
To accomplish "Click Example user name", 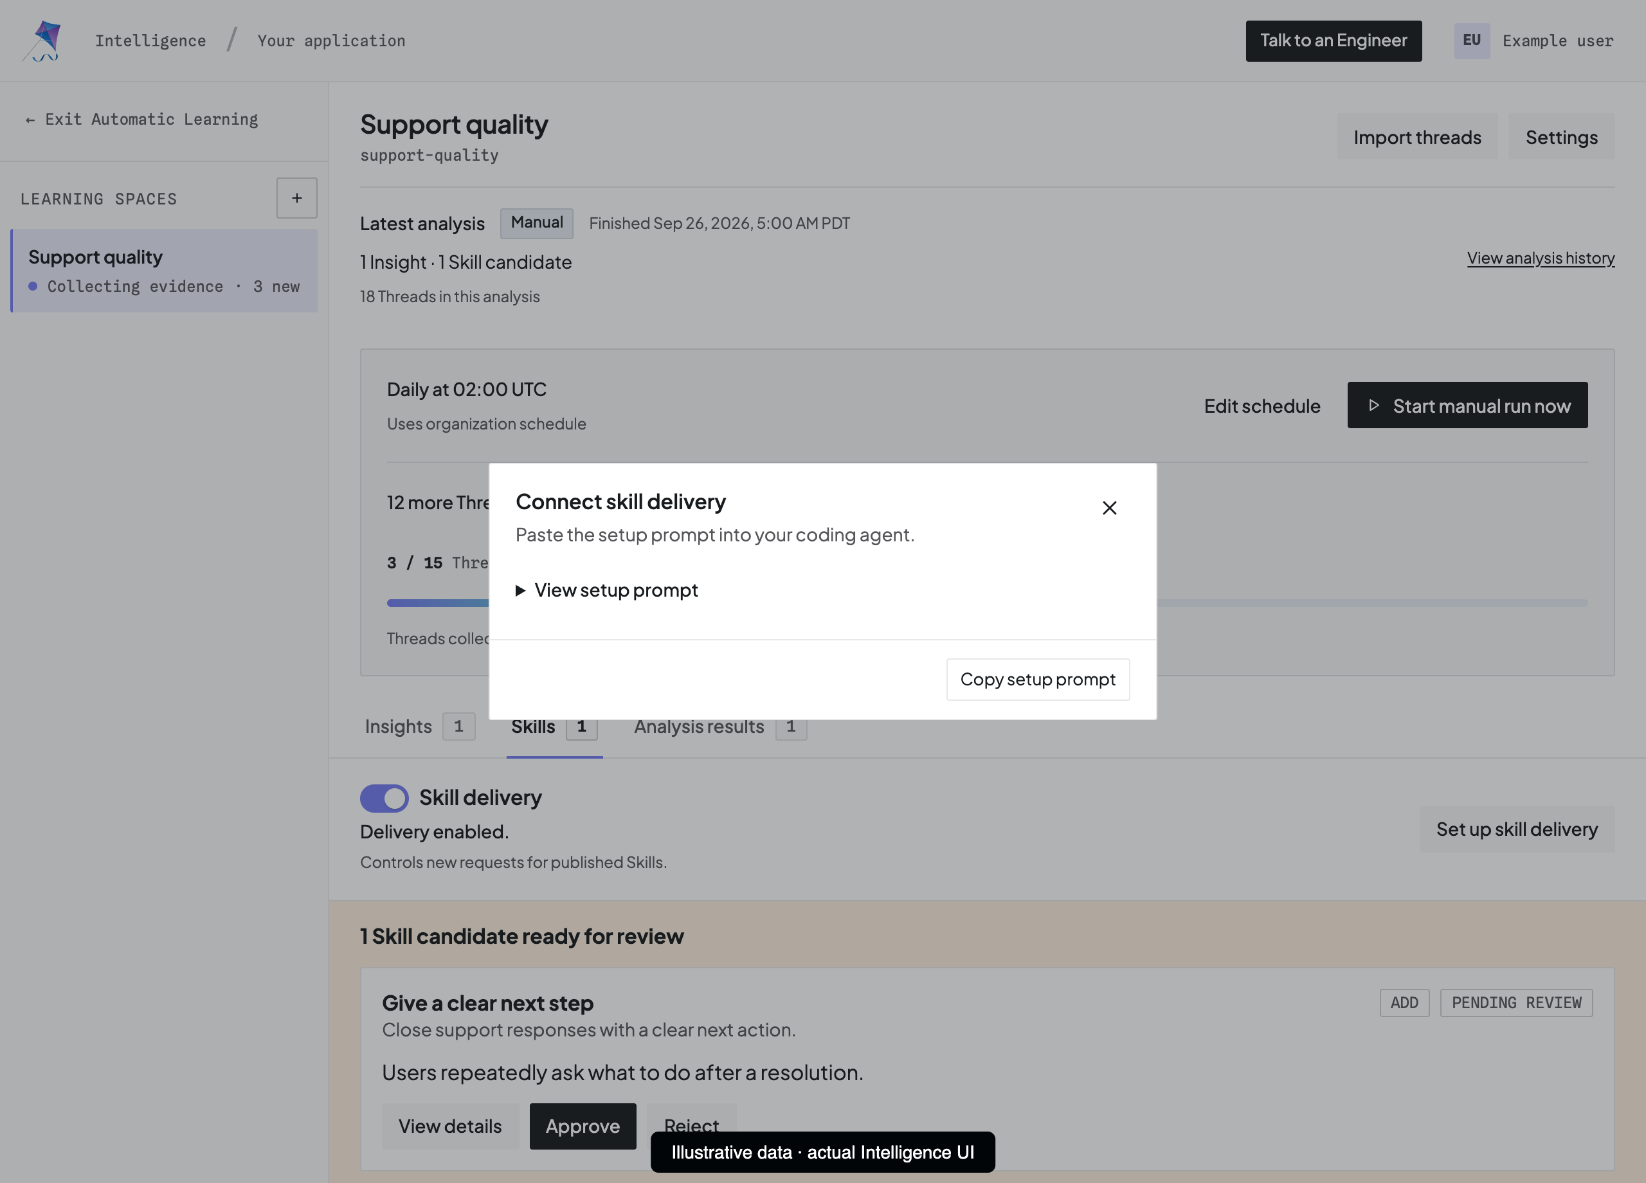I will [1558, 41].
